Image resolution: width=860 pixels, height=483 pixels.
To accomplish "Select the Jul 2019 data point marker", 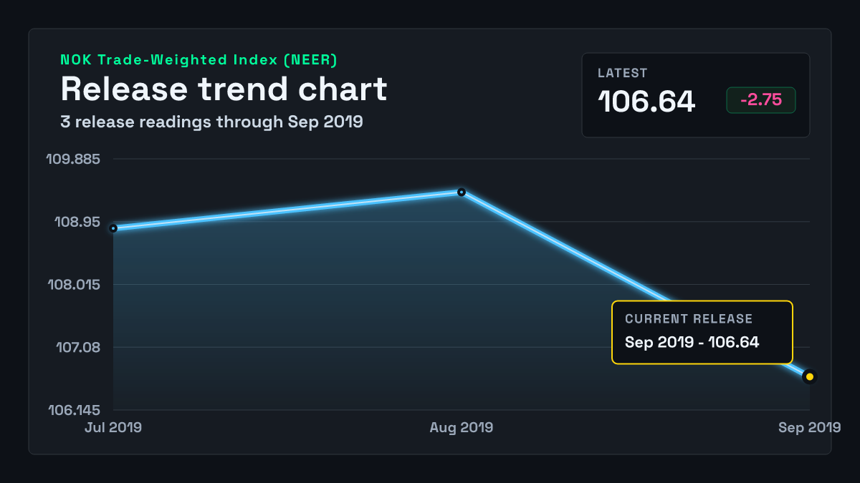I will point(113,228).
